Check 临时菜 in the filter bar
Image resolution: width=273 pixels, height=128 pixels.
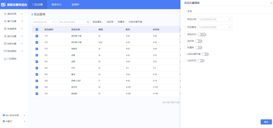click(x=105, y=22)
